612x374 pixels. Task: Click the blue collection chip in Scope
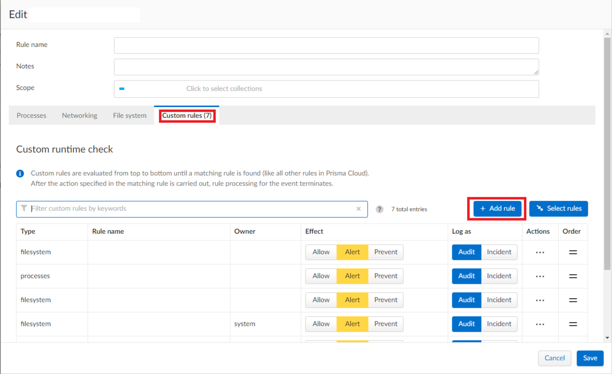pyautogui.click(x=122, y=89)
